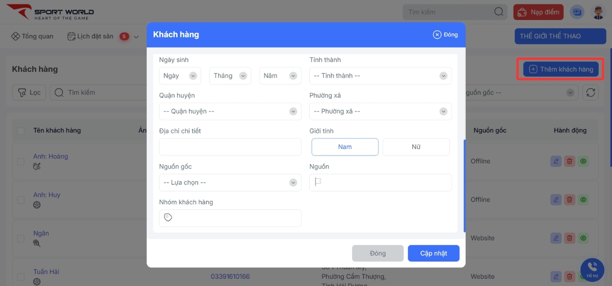Click the search magnifier icon in header
The width and height of the screenshot is (612, 286).
point(499,12)
